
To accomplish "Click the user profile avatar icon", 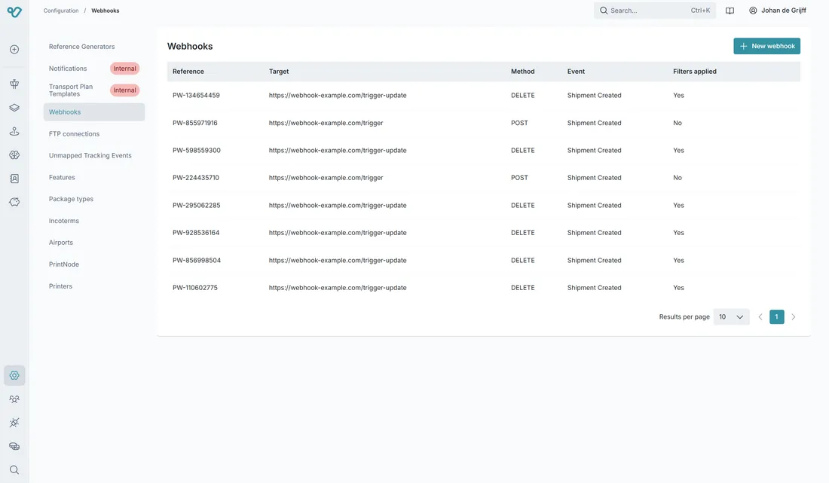I will coord(753,11).
